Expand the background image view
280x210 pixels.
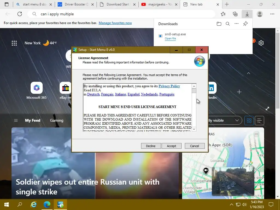point(267,108)
